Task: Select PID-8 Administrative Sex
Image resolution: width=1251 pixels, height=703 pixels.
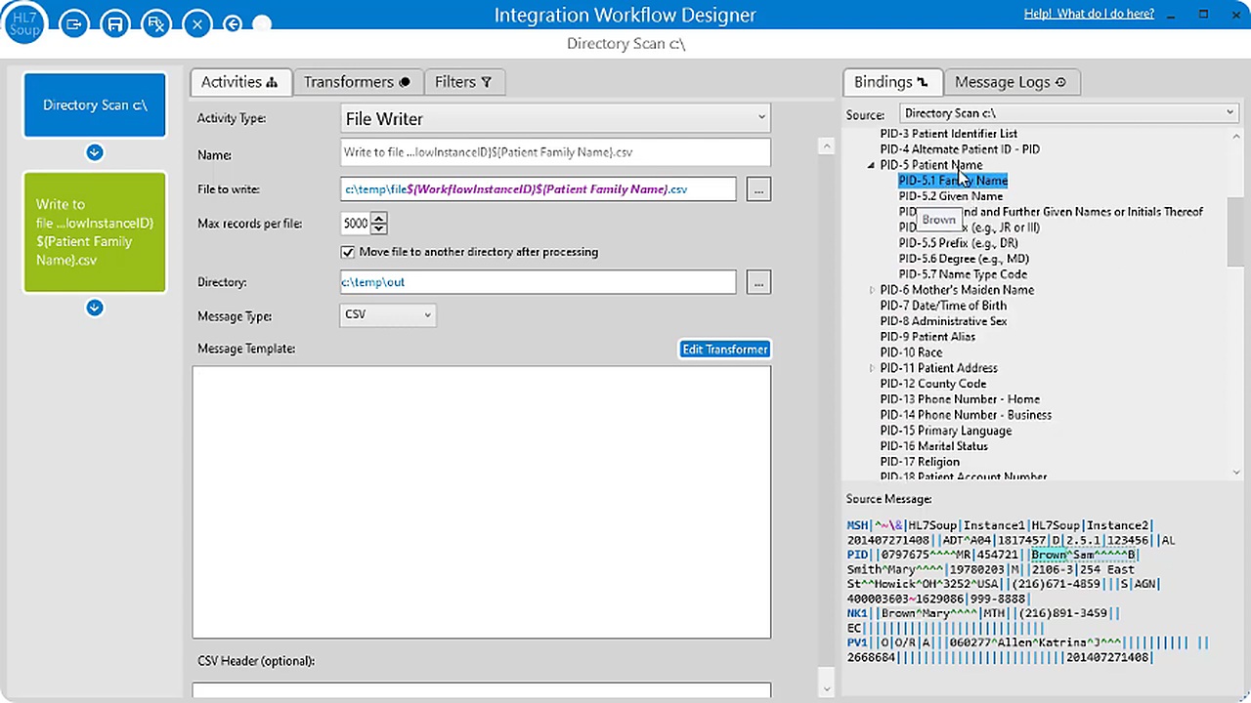Action: coord(943,321)
